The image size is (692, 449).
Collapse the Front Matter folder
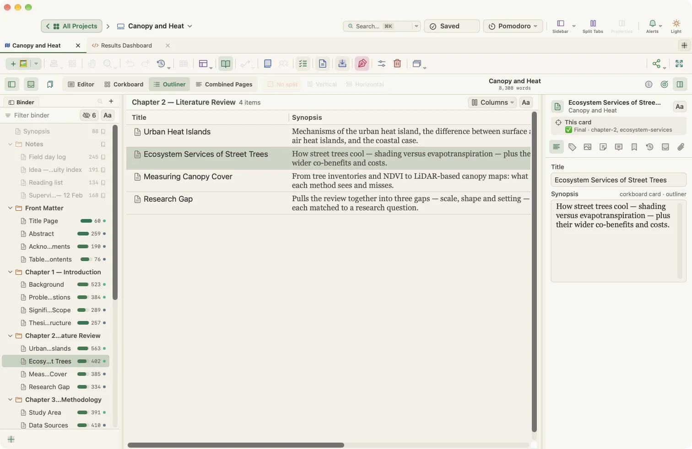coord(10,208)
